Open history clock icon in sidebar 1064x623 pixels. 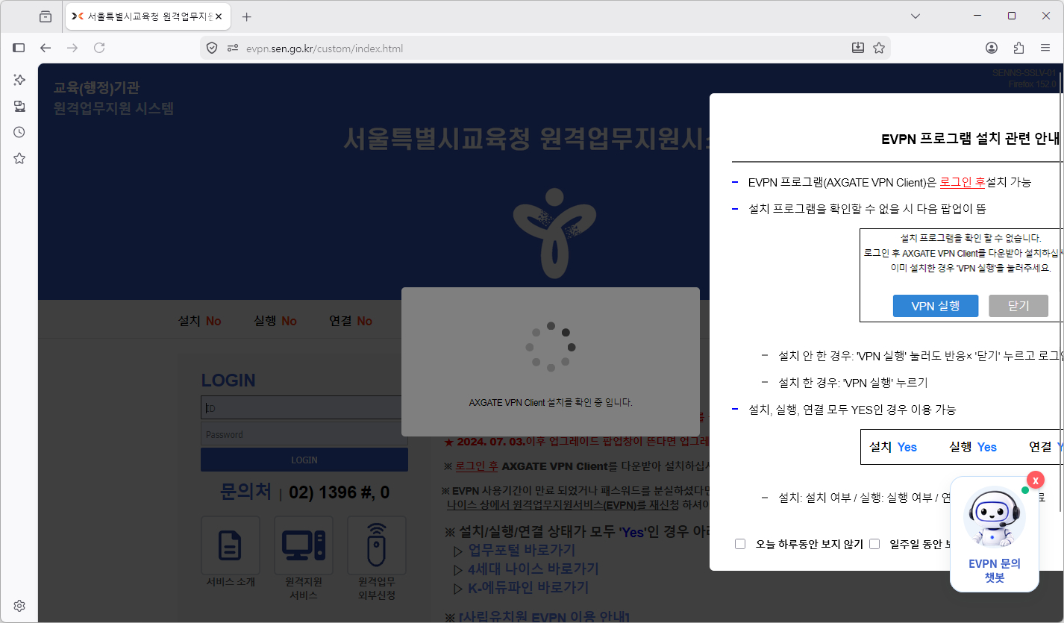pos(19,132)
